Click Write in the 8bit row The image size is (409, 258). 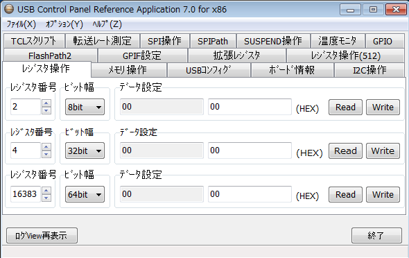pyautogui.click(x=383, y=108)
